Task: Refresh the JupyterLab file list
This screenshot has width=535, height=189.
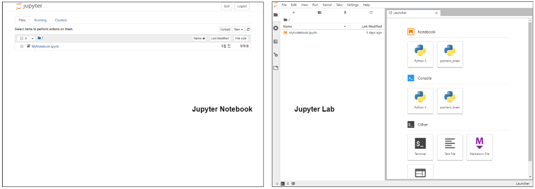Action: coord(371,12)
